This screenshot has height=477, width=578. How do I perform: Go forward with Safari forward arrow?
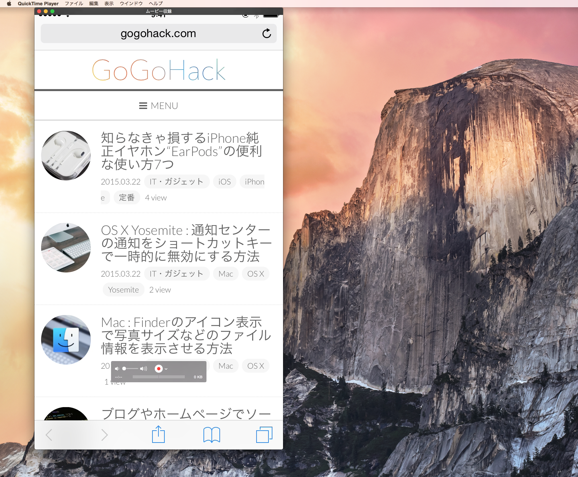point(104,435)
